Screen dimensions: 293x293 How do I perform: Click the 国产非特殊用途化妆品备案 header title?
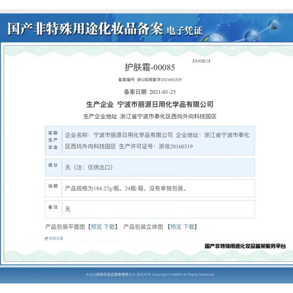click(x=86, y=29)
